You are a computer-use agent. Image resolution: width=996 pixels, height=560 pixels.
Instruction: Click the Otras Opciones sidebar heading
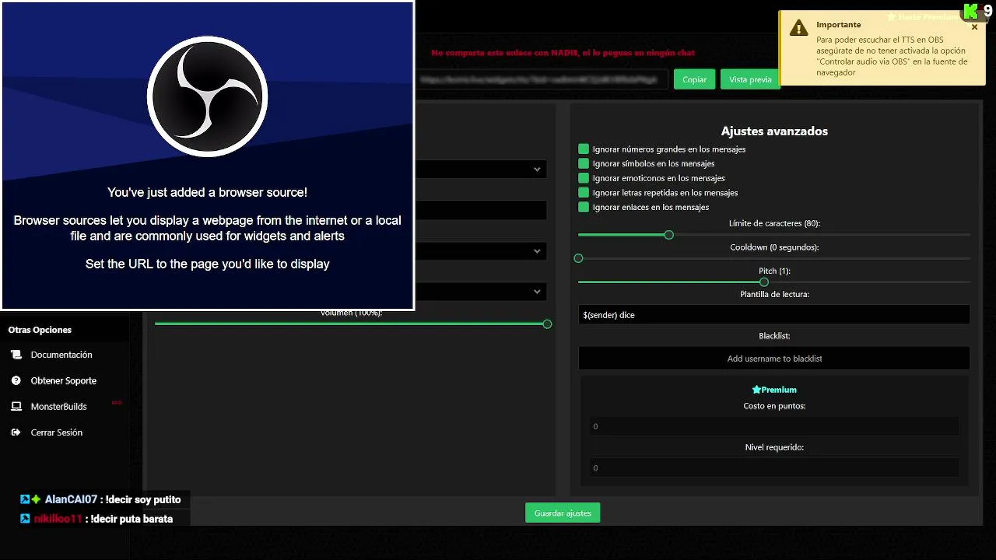[x=40, y=330]
